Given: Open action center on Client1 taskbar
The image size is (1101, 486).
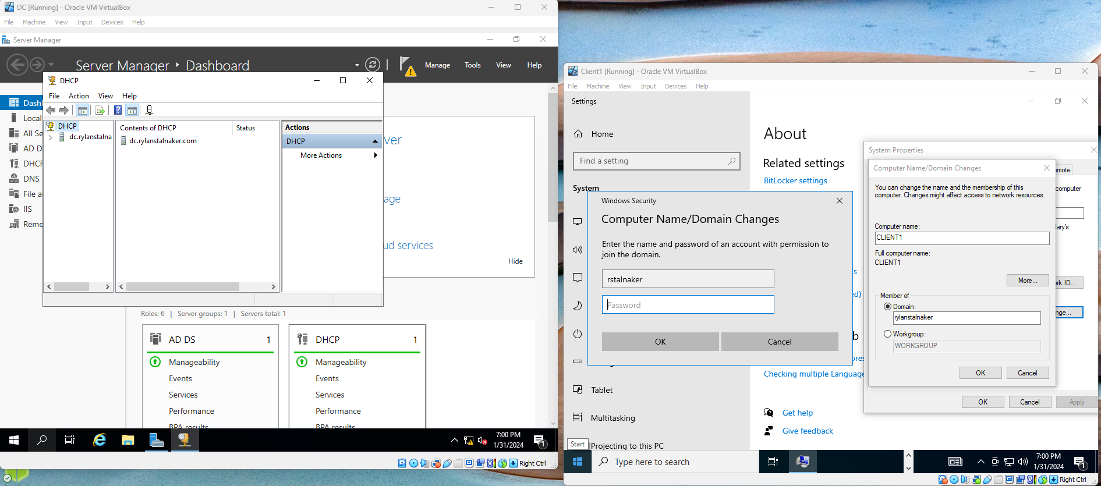Looking at the screenshot, I should pos(1080,462).
